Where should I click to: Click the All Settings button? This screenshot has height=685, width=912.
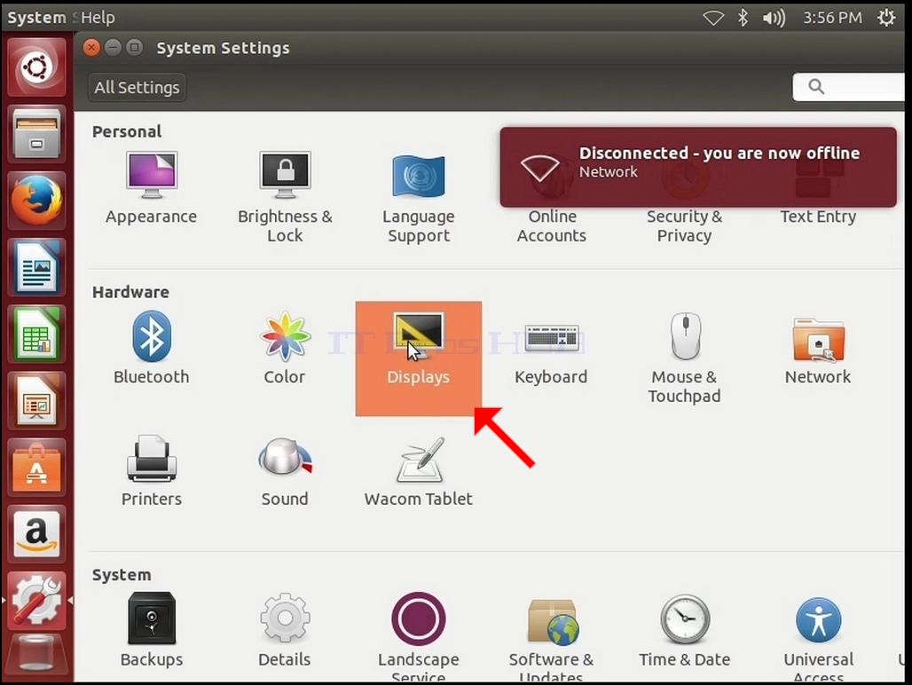click(138, 87)
